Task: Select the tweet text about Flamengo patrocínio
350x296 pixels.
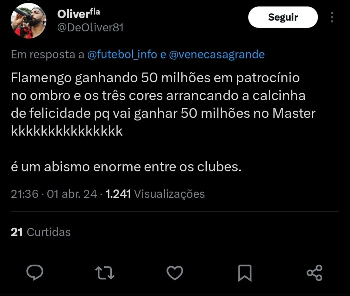Action: pyautogui.click(x=163, y=104)
